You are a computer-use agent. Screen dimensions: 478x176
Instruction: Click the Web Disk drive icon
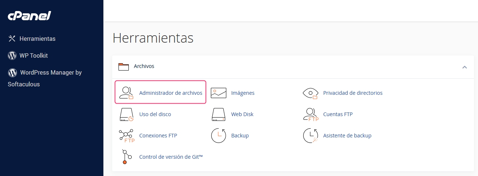pos(218,115)
